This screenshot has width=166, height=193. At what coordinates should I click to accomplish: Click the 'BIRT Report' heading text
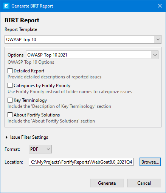coord(22,20)
